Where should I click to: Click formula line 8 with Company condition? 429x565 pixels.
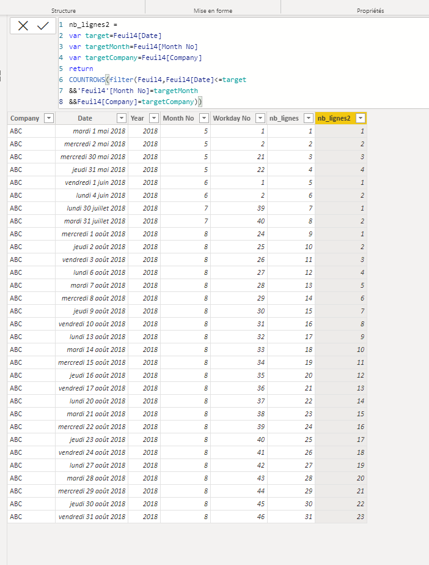click(136, 102)
